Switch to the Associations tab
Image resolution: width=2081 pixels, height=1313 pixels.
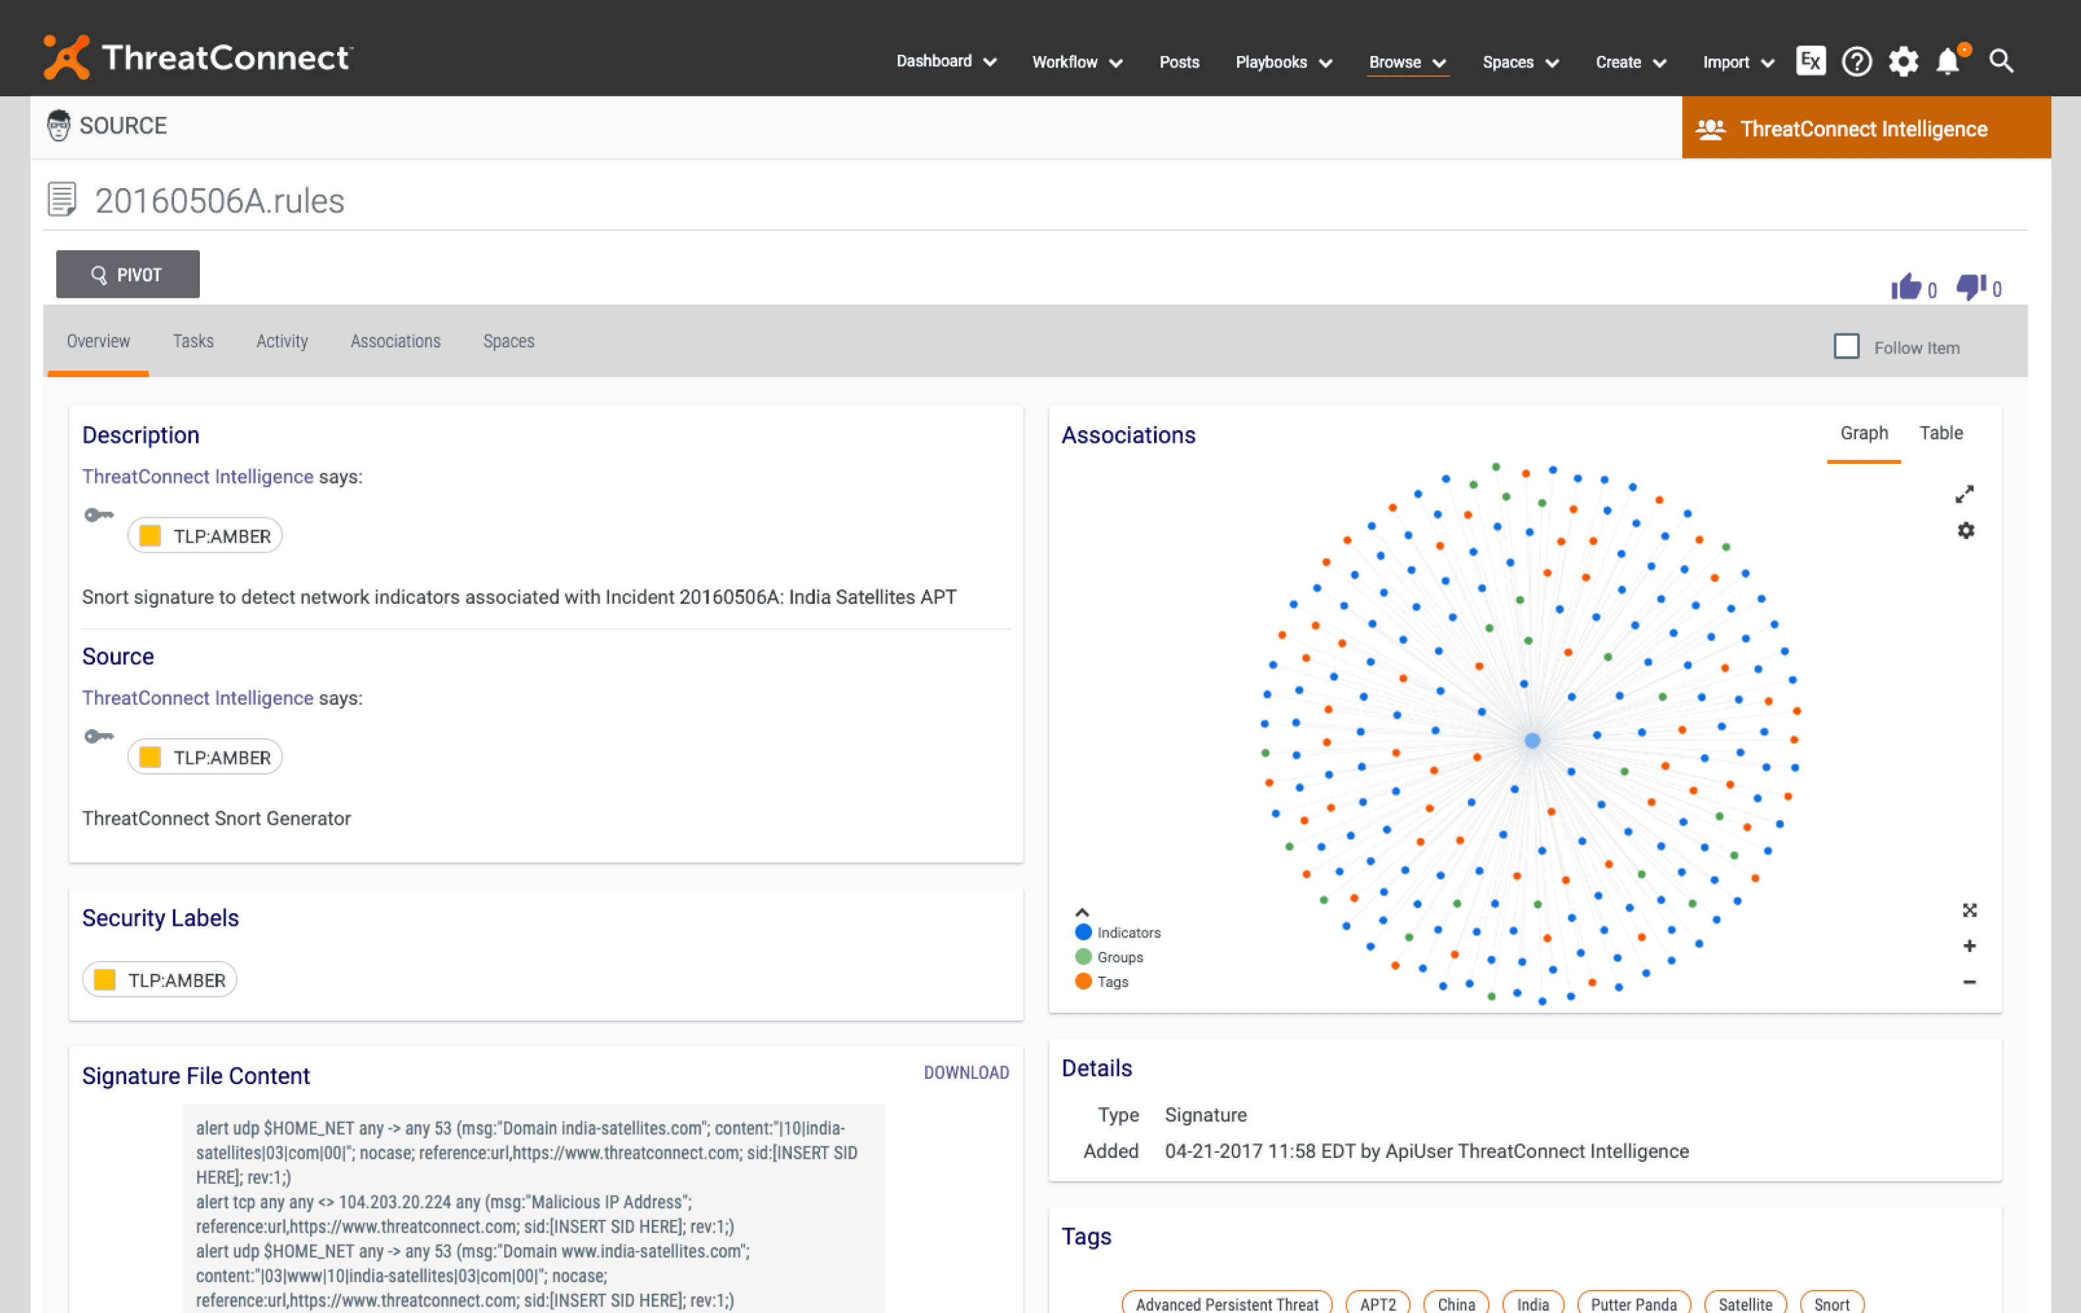tap(395, 341)
